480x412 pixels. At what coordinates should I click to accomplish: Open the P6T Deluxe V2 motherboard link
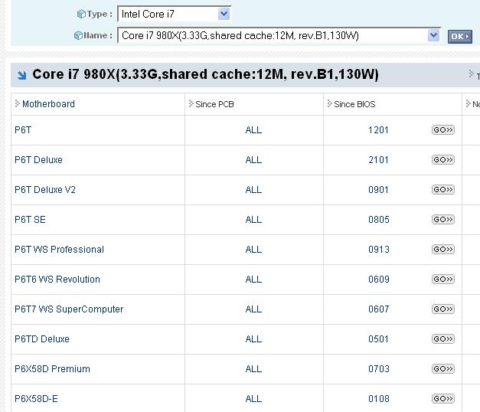(45, 190)
